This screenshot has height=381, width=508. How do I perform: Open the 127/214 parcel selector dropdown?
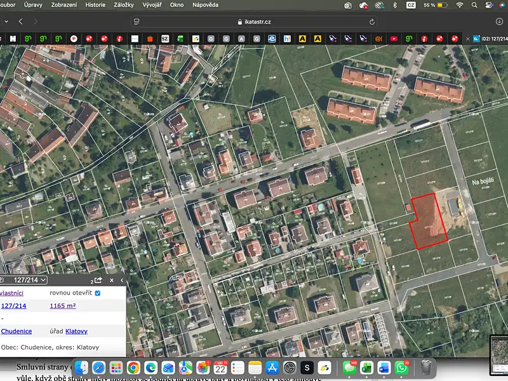point(30,280)
